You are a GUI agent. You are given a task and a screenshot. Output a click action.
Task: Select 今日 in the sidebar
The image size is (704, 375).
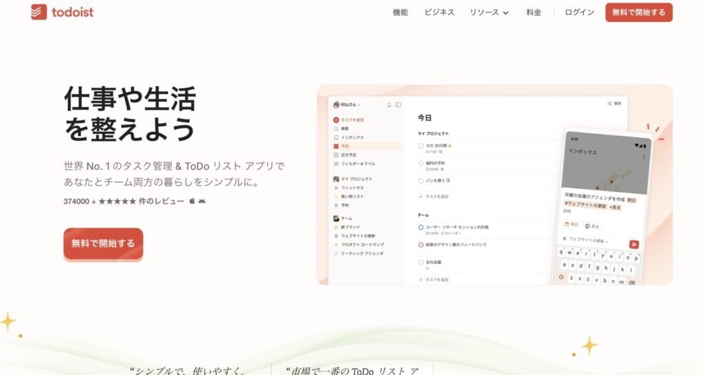(x=367, y=146)
